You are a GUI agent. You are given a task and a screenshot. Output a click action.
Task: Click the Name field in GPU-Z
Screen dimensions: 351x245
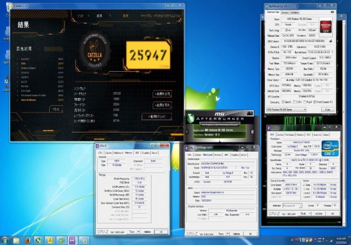point(300,19)
